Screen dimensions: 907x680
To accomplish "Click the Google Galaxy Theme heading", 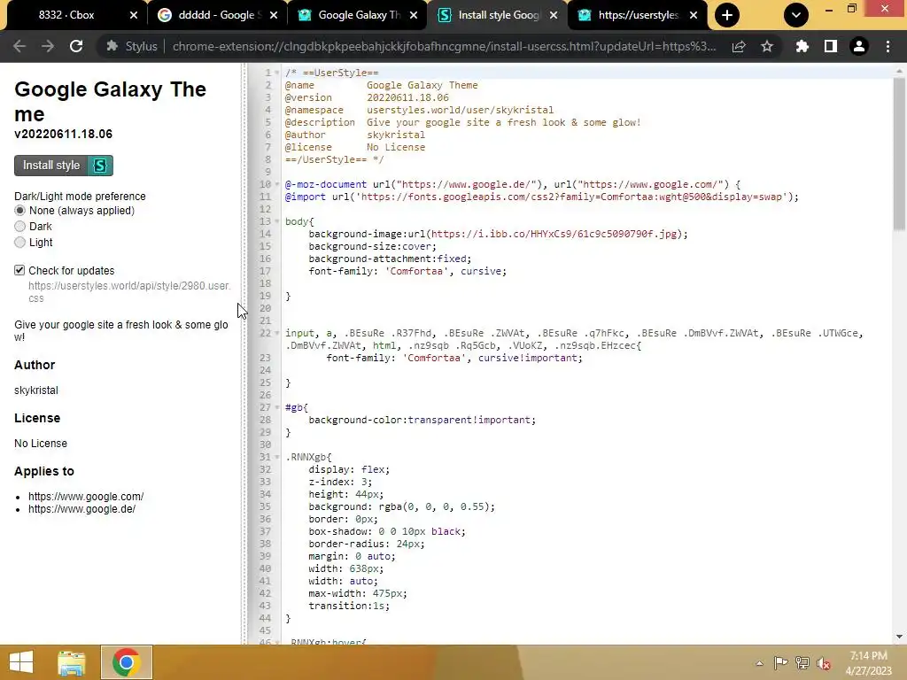I will coord(110,101).
